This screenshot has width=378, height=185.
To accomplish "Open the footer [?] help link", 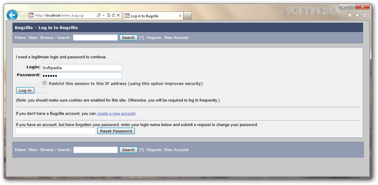I will tap(141, 150).
